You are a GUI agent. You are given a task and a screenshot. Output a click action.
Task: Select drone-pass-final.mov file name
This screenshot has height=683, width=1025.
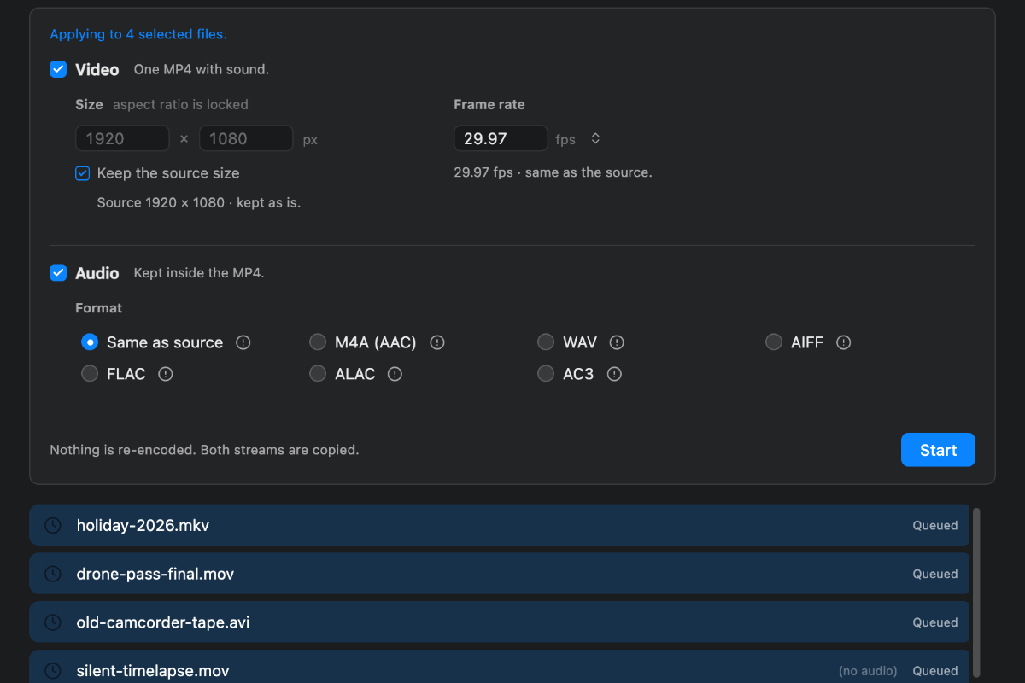click(155, 574)
